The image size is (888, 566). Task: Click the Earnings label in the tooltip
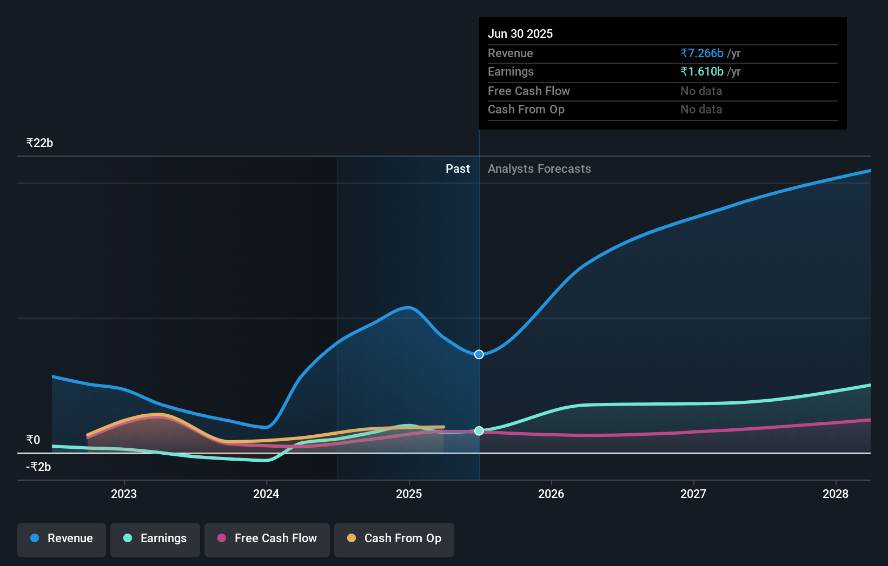(511, 71)
